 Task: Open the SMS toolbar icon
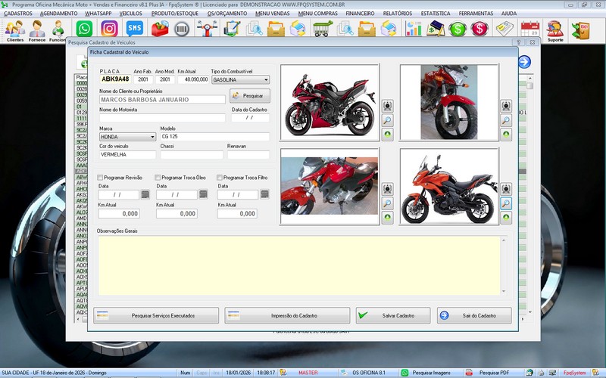tap(134, 29)
